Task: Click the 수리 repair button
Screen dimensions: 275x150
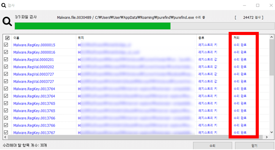Action: point(212,146)
